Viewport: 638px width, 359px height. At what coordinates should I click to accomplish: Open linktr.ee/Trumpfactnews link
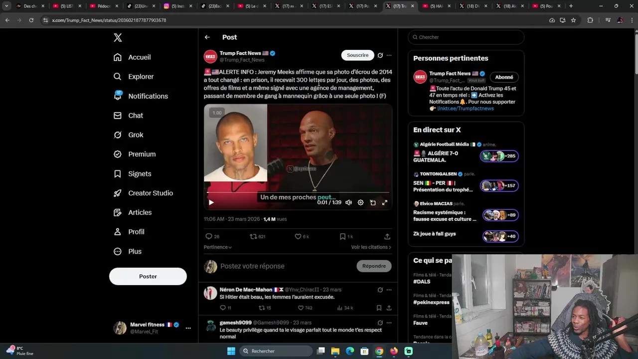[x=466, y=109]
